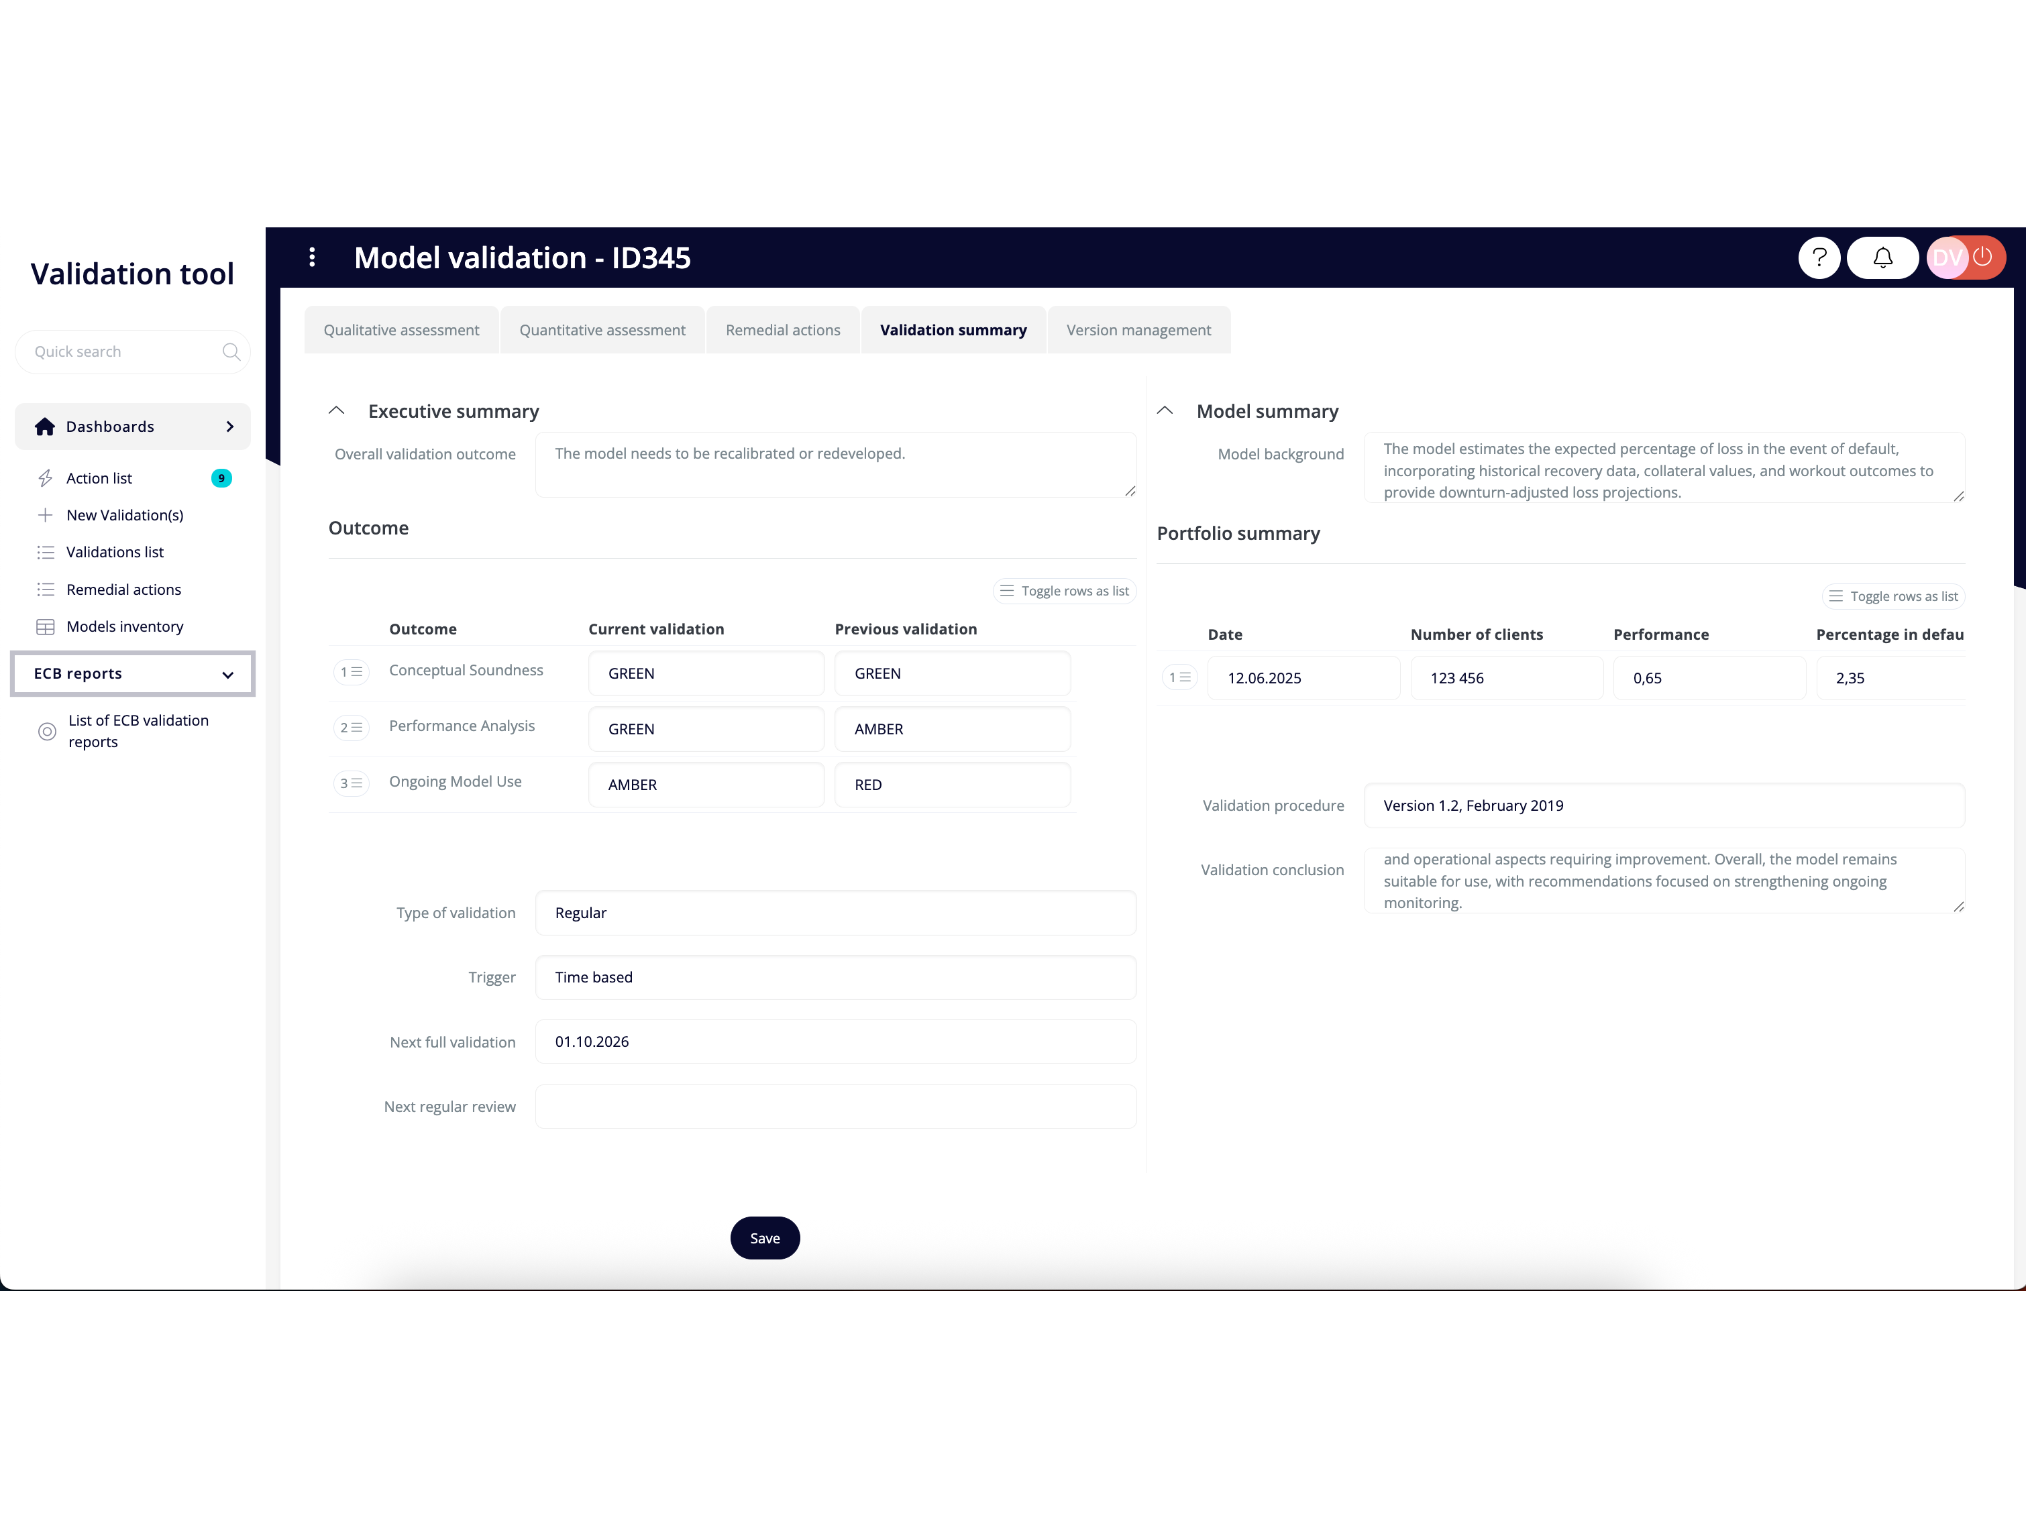The width and height of the screenshot is (2026, 1519).
Task: Click the Model background text area
Action: coord(1664,468)
